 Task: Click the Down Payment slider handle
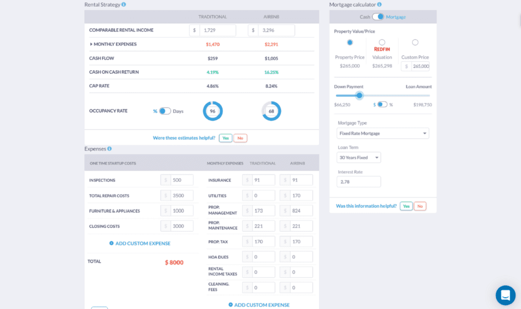360,95
